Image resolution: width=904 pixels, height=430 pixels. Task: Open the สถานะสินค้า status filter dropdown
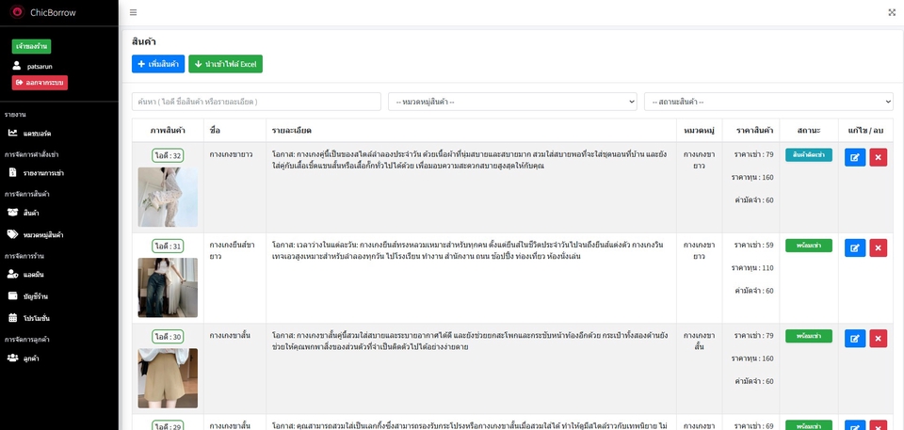click(x=768, y=102)
